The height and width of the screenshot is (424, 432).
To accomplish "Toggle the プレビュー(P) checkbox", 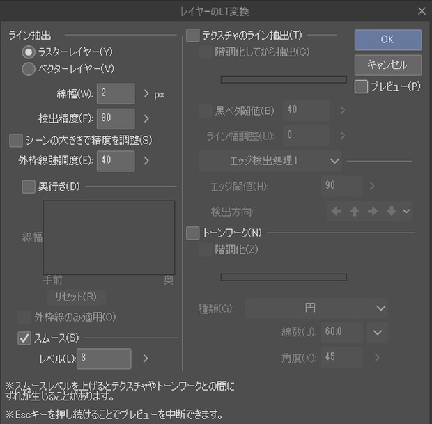I will (361, 87).
